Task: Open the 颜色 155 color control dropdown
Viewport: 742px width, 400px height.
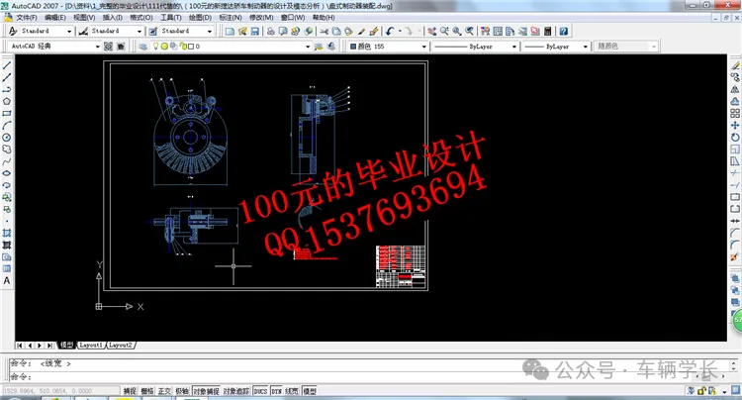Action: tap(424, 47)
